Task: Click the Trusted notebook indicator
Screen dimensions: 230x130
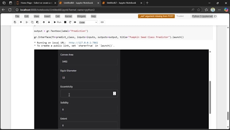Action: tap(180, 16)
